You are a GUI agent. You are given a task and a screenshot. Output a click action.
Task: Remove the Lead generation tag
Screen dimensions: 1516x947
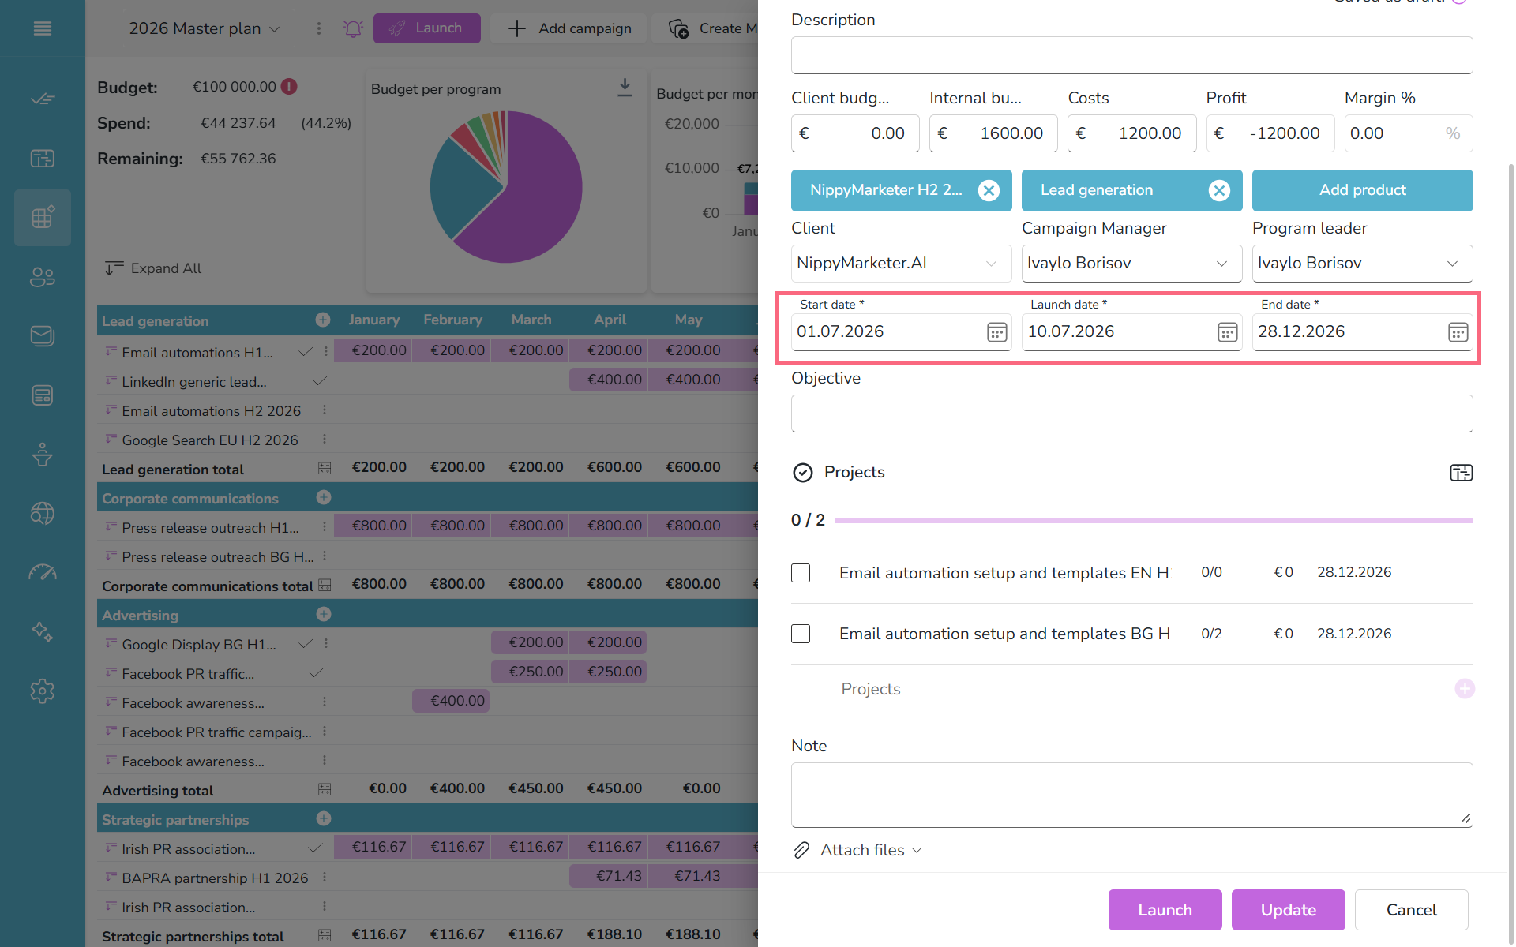[1219, 190]
